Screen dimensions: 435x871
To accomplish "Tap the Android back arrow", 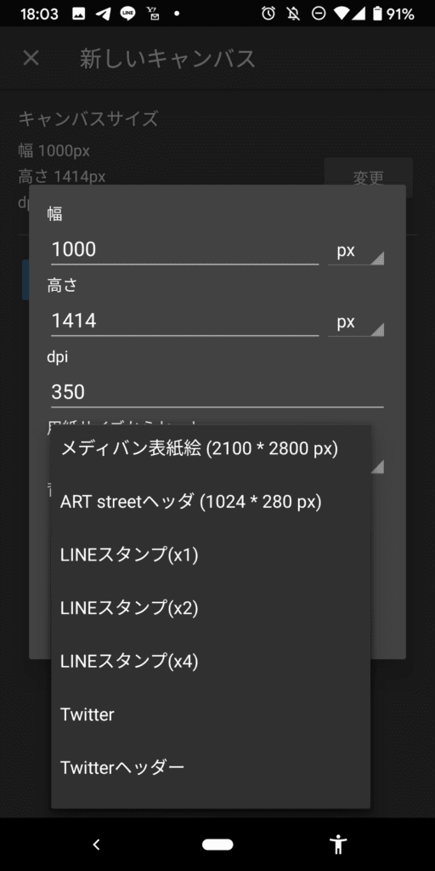I will click(97, 845).
